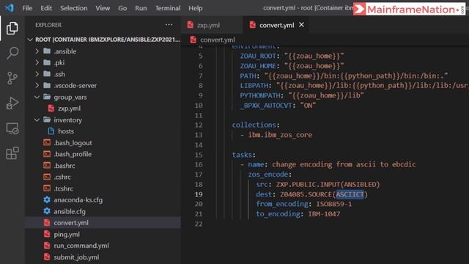Close the convert.yml tab

[301, 25]
